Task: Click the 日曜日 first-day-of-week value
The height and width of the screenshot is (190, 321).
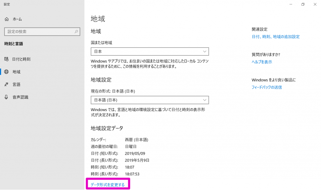Action: tap(131, 146)
